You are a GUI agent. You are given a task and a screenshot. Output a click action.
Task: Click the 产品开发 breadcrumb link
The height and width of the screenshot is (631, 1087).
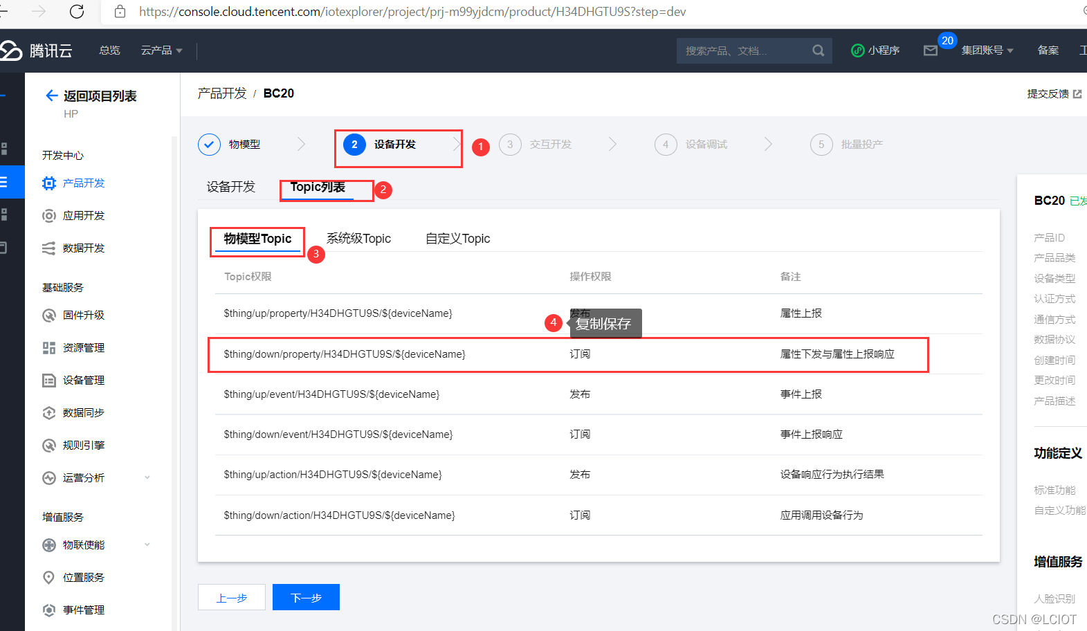(x=222, y=93)
